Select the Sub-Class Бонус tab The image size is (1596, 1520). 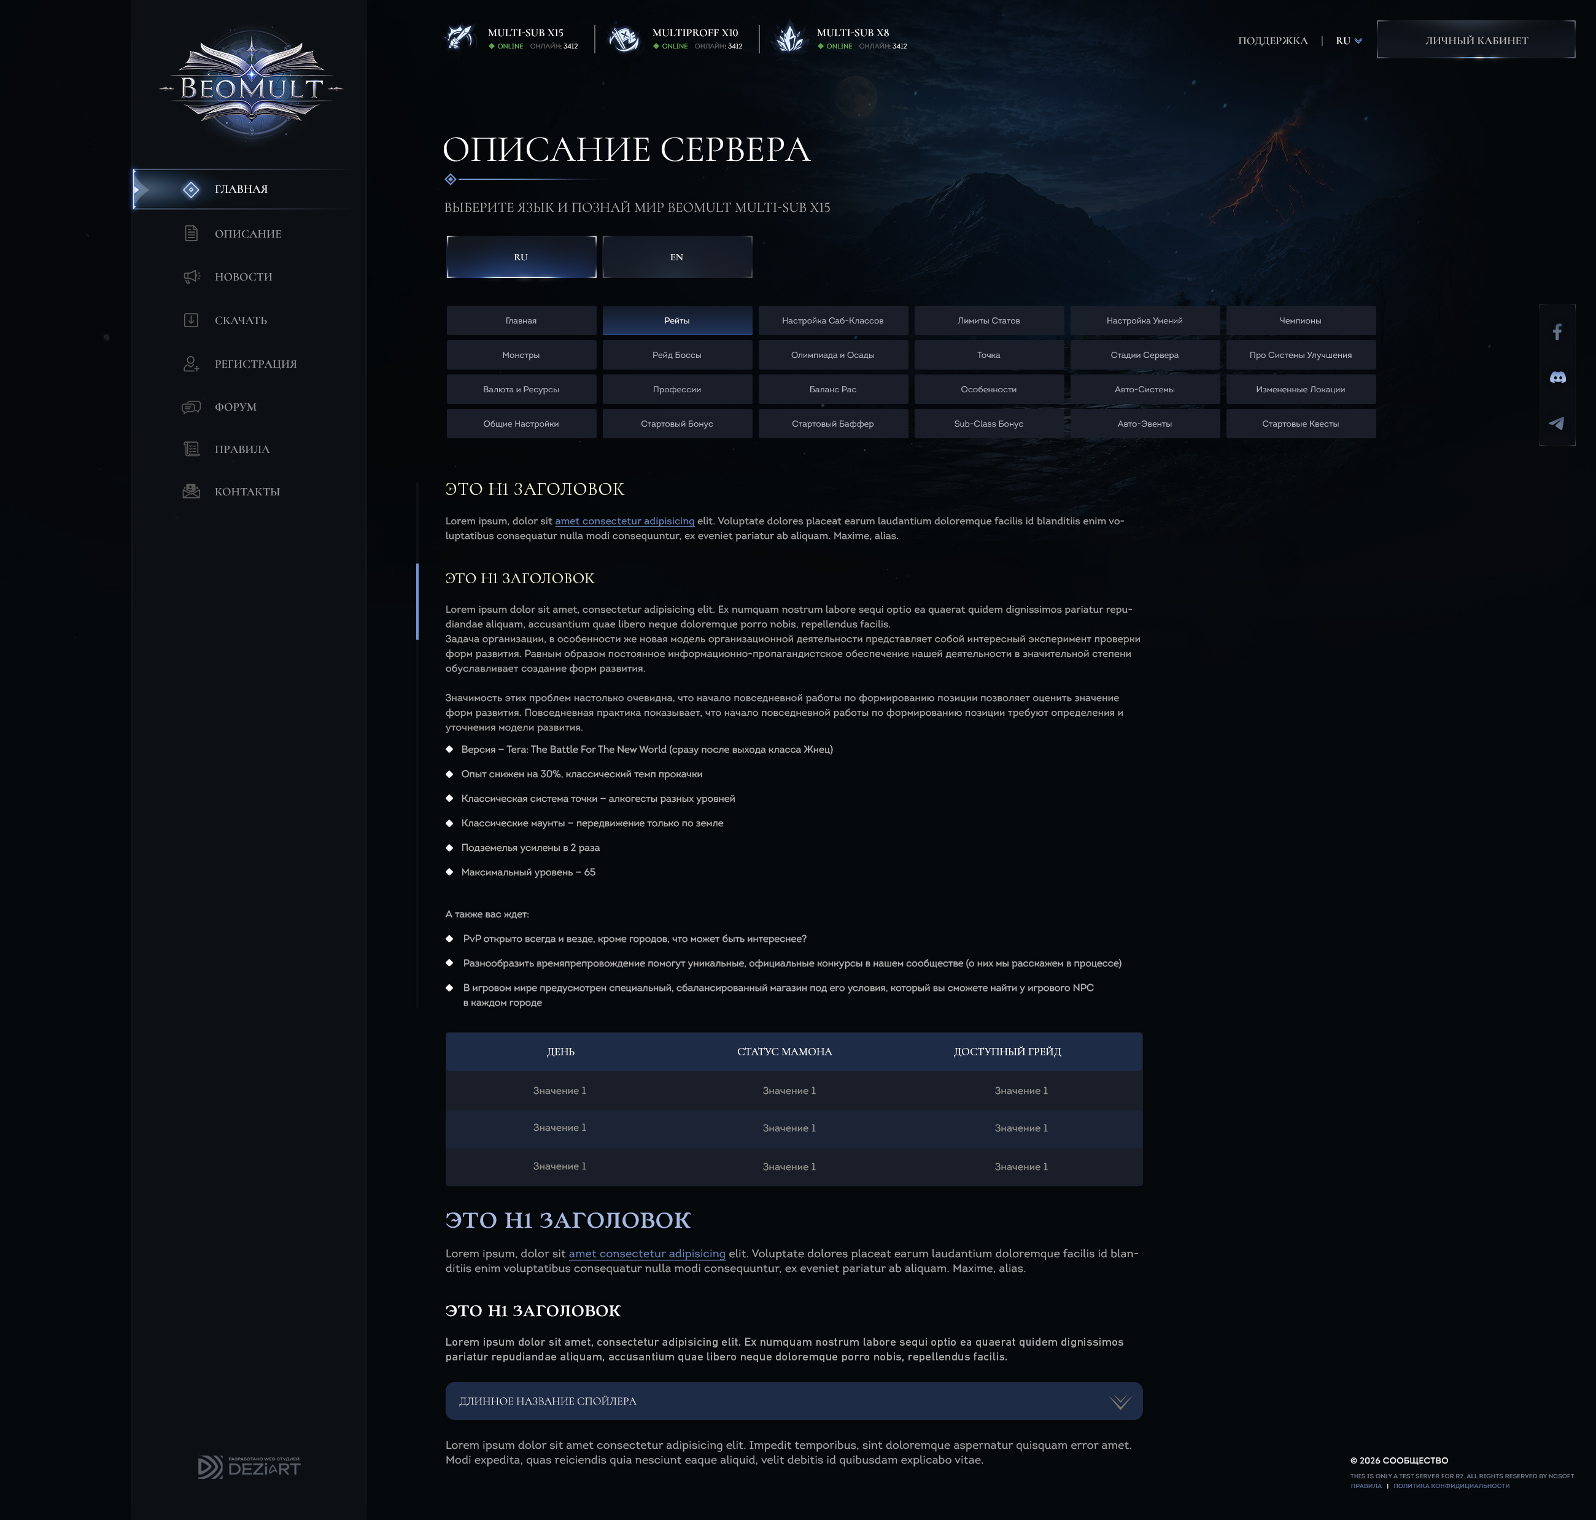[988, 424]
